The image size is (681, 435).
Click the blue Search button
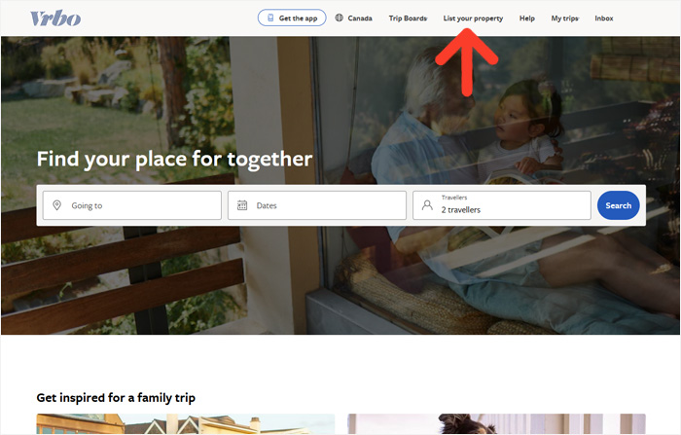pyautogui.click(x=618, y=205)
